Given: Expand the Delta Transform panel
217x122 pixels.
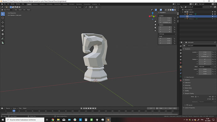Looking at the screenshot, I should (x=190, y=77).
